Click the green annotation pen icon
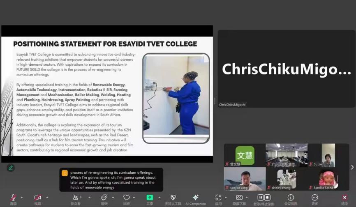Viewport: 356px width, 207px height. (11, 168)
